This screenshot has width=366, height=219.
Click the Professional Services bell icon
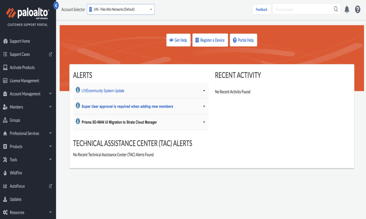(x=5, y=133)
